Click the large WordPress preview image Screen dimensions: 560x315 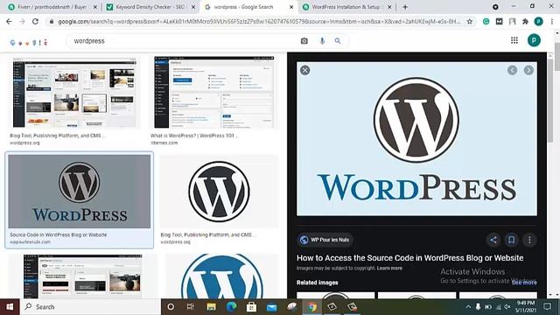point(416,139)
